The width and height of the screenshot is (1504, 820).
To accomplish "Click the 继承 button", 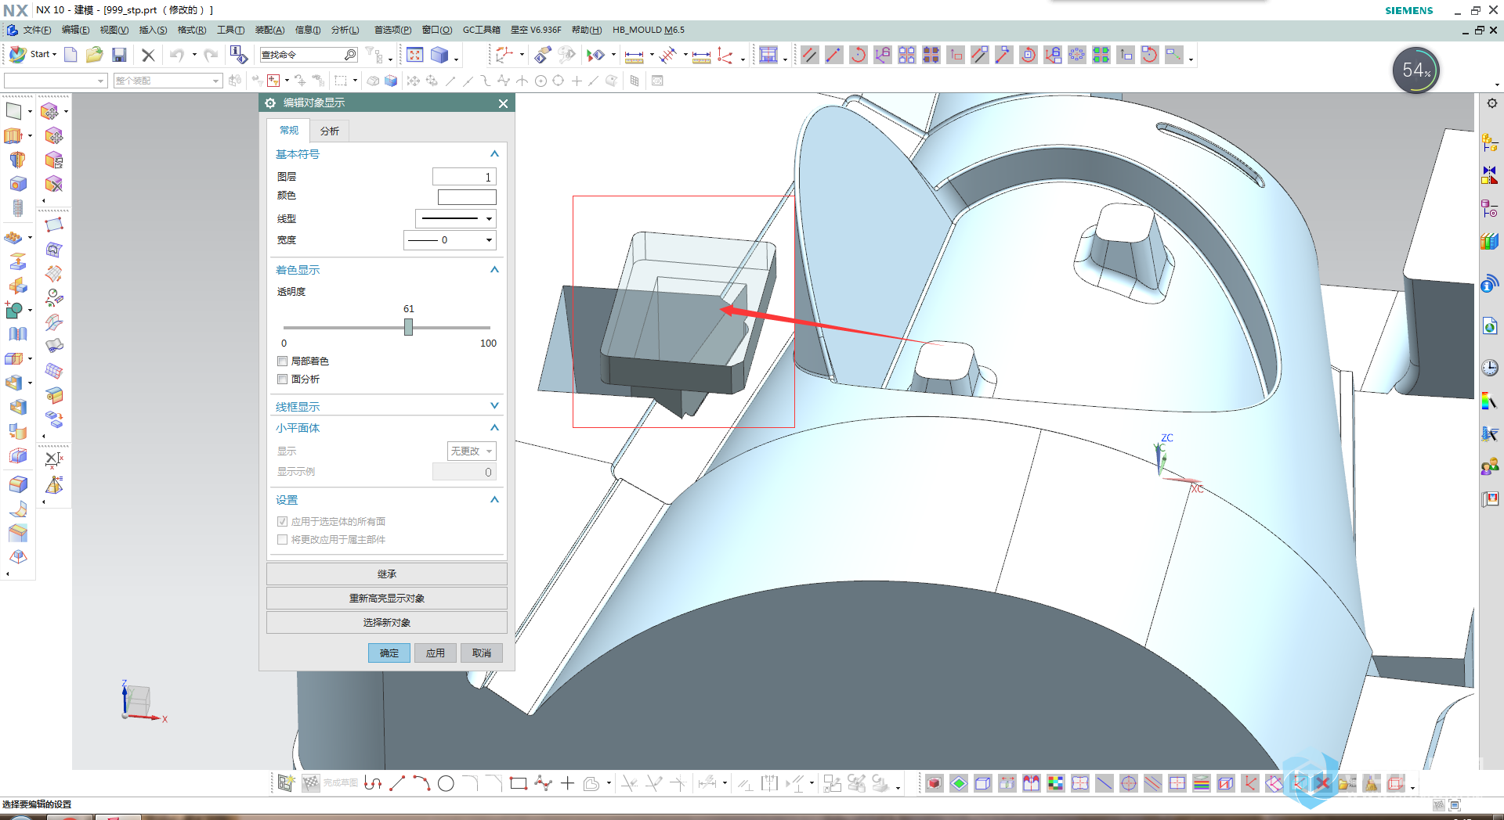I will point(387,574).
